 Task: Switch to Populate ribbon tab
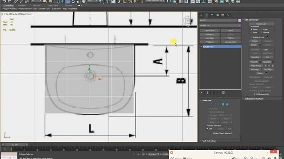pos(69,6)
